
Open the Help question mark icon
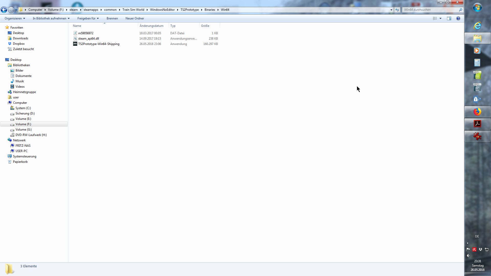pos(458,18)
